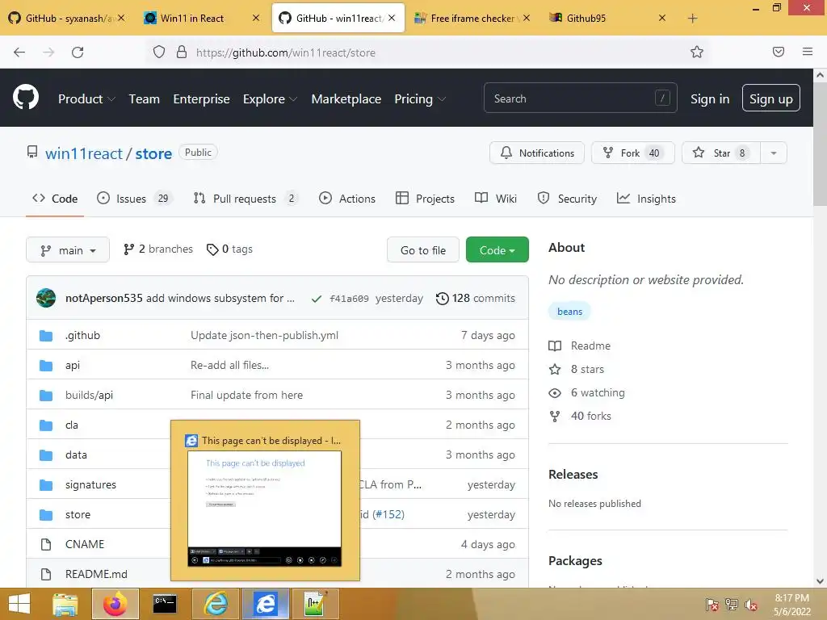Close the Free iframe checker tab

click(527, 18)
